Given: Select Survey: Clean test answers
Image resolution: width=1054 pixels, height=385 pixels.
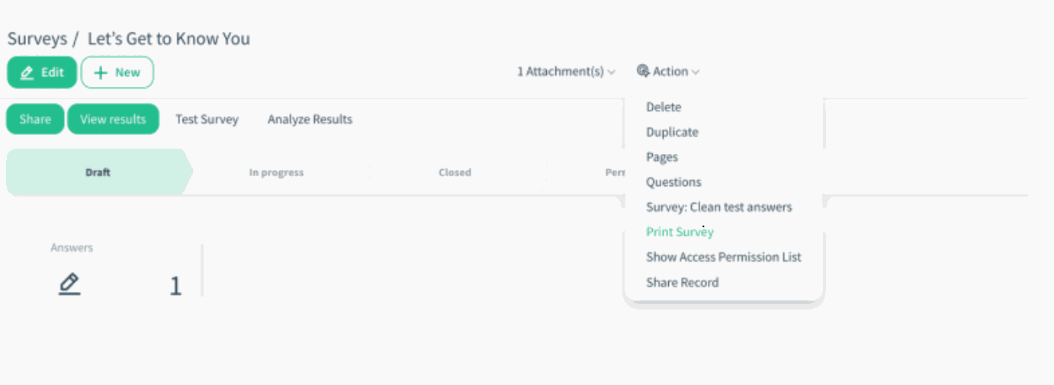Looking at the screenshot, I should click(718, 207).
